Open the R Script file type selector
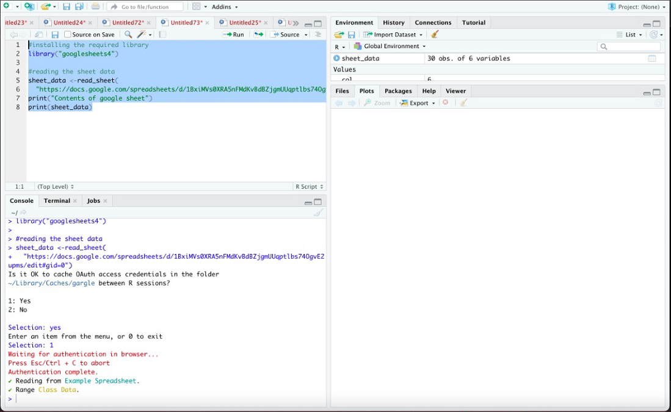Screen dimensions: 671x412 click(x=310, y=187)
